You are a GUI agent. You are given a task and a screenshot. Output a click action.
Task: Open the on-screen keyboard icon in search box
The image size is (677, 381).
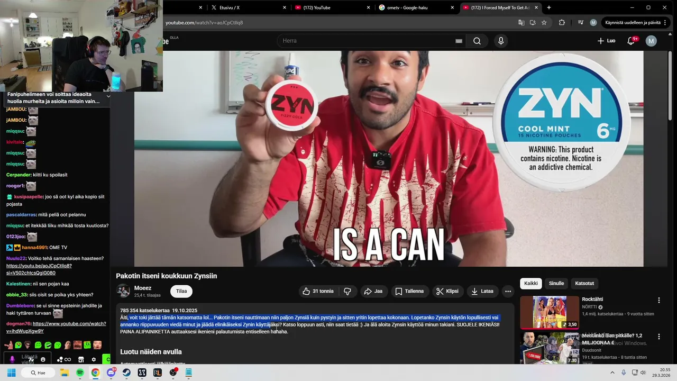coord(459,41)
